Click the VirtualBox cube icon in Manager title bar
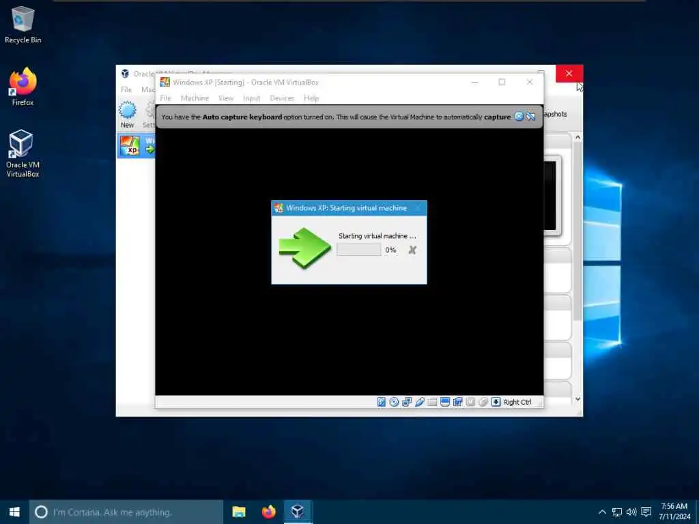 click(126, 74)
